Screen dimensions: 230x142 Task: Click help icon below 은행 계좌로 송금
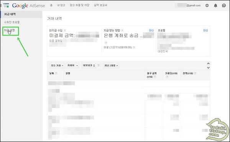click(106, 43)
